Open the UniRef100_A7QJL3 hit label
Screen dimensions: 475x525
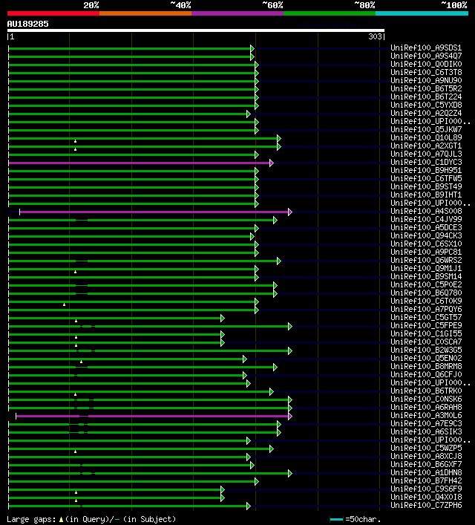pos(426,154)
